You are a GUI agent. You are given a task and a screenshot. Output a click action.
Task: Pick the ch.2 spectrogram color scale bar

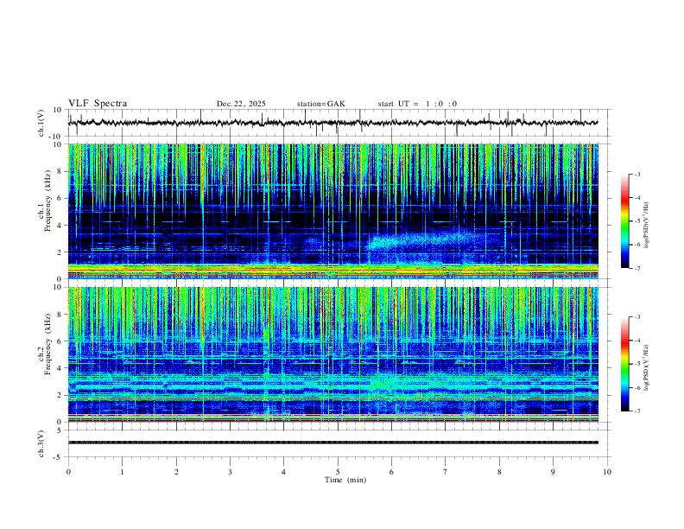tap(625, 364)
